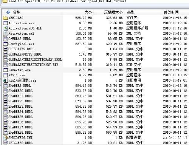Select the file name Launcher.exe
The height and width of the screenshot is (145, 189).
click(19, 70)
